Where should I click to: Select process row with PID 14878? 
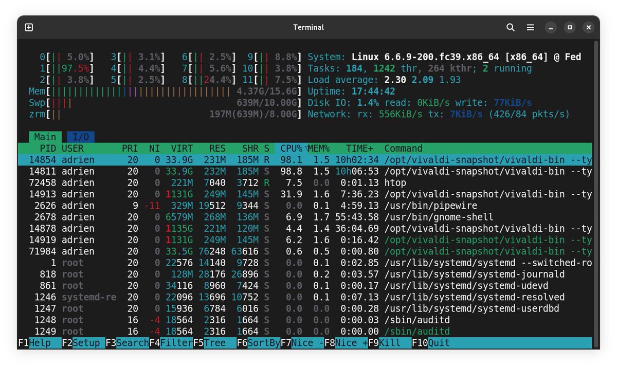[305, 229]
